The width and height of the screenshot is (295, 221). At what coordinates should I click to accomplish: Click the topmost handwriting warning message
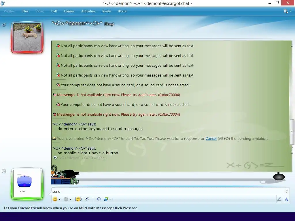(x=127, y=46)
